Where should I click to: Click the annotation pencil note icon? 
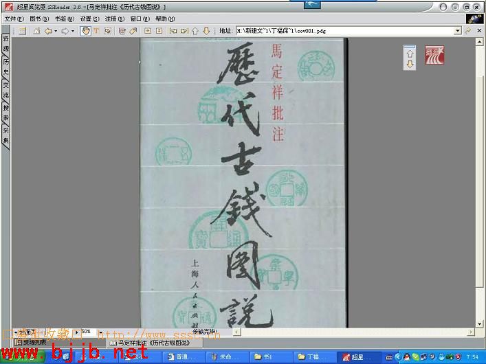(x=122, y=31)
